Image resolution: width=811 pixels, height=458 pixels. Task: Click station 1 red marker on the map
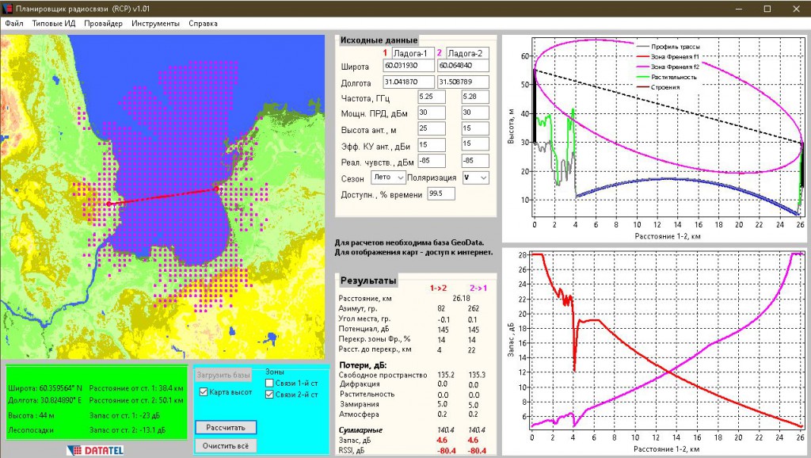point(109,204)
